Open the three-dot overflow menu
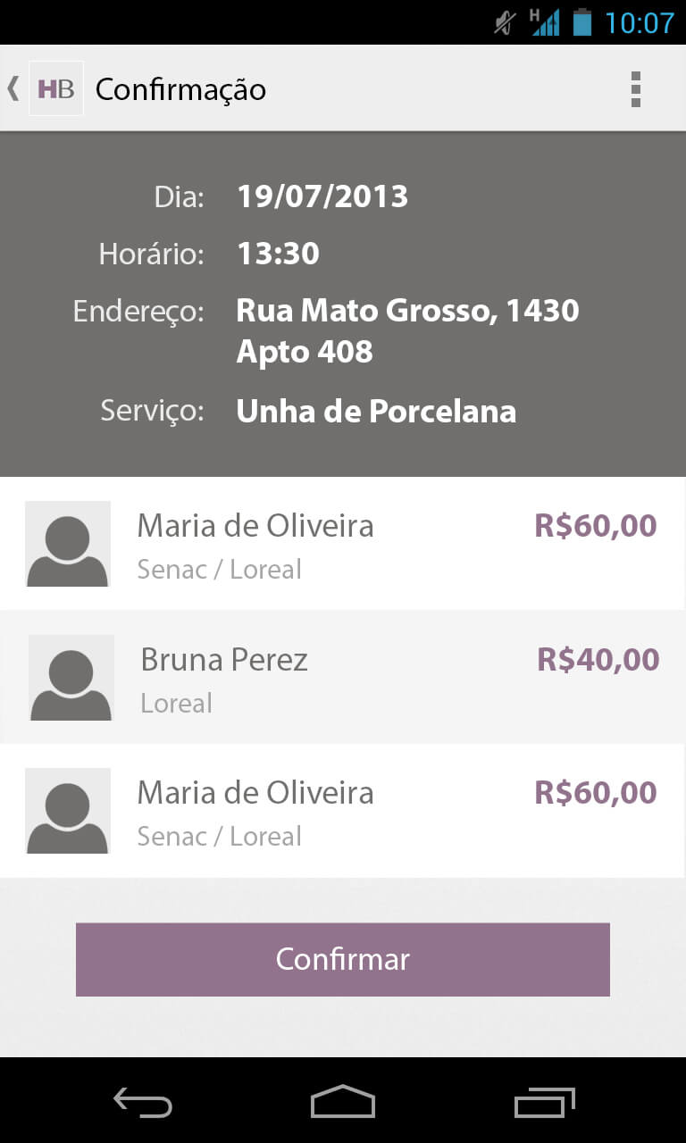 [x=636, y=89]
